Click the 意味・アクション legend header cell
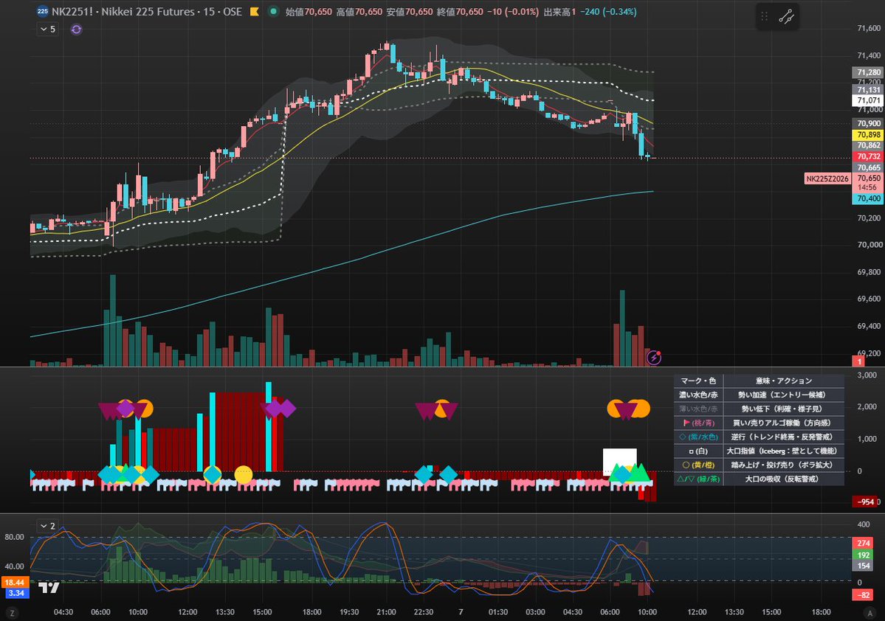Image resolution: width=885 pixels, height=621 pixels. tap(783, 381)
